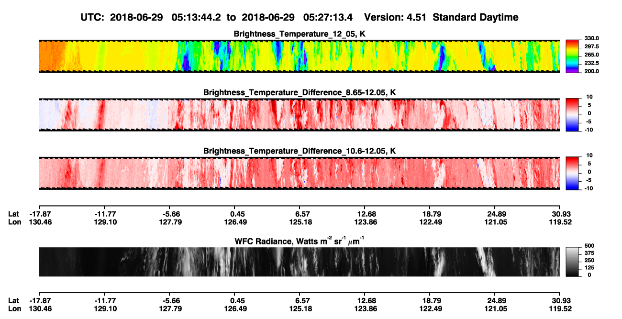Click the 'Version: 4.51 Standard Daytime' heading text
Screen dimensions: 622x319
pyautogui.click(x=441, y=17)
